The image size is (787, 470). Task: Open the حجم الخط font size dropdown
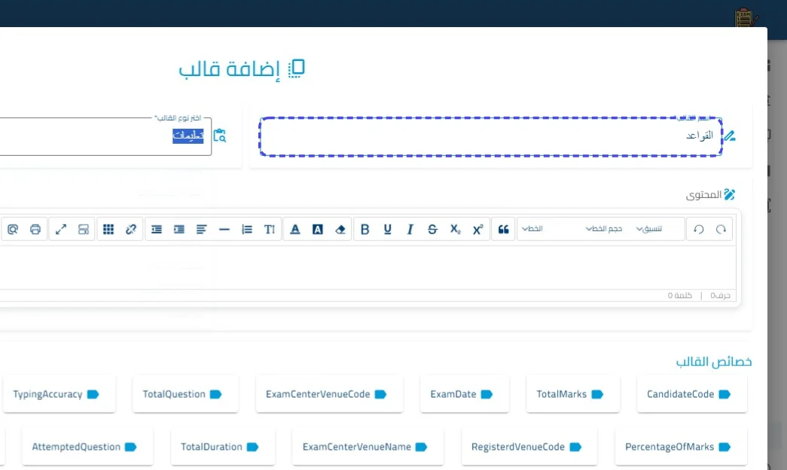[x=604, y=229]
